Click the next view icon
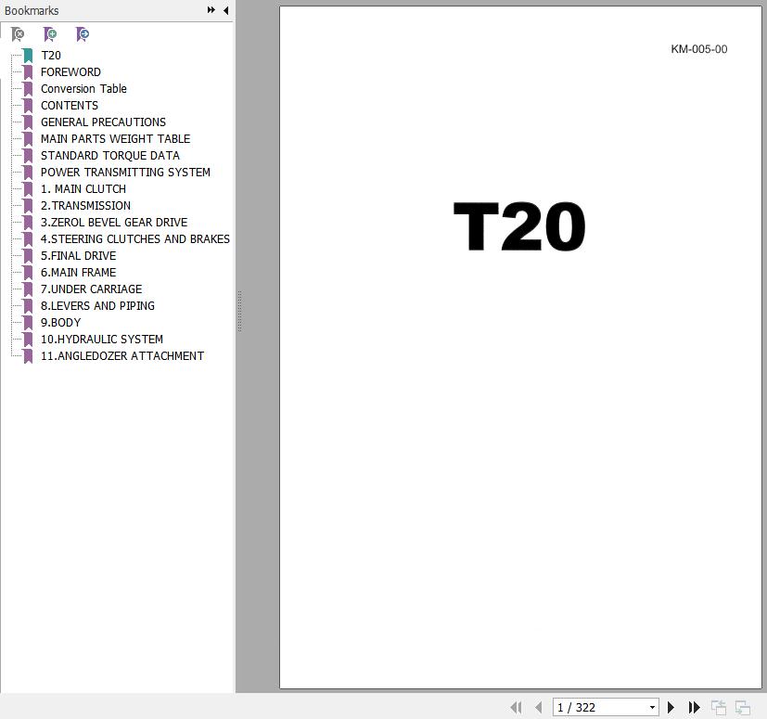Screen dimensions: 767x719 [x=743, y=708]
